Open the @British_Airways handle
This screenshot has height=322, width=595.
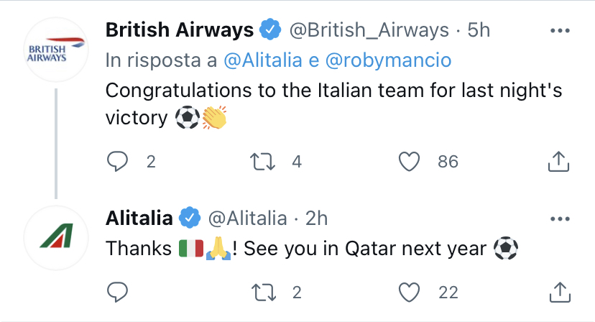369,30
